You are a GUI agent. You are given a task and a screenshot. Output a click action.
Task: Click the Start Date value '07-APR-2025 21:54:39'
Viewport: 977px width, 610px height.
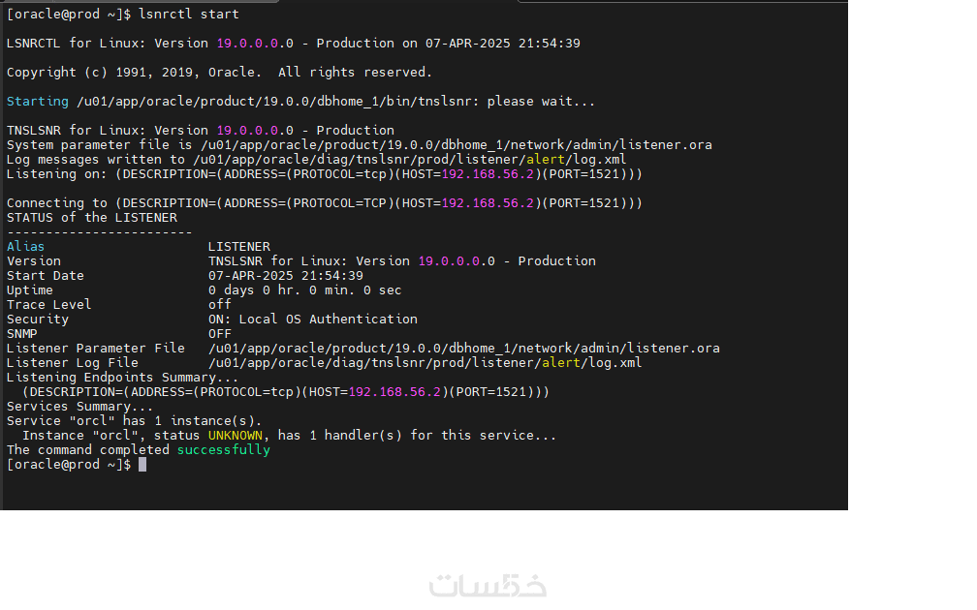pyautogui.click(x=285, y=276)
